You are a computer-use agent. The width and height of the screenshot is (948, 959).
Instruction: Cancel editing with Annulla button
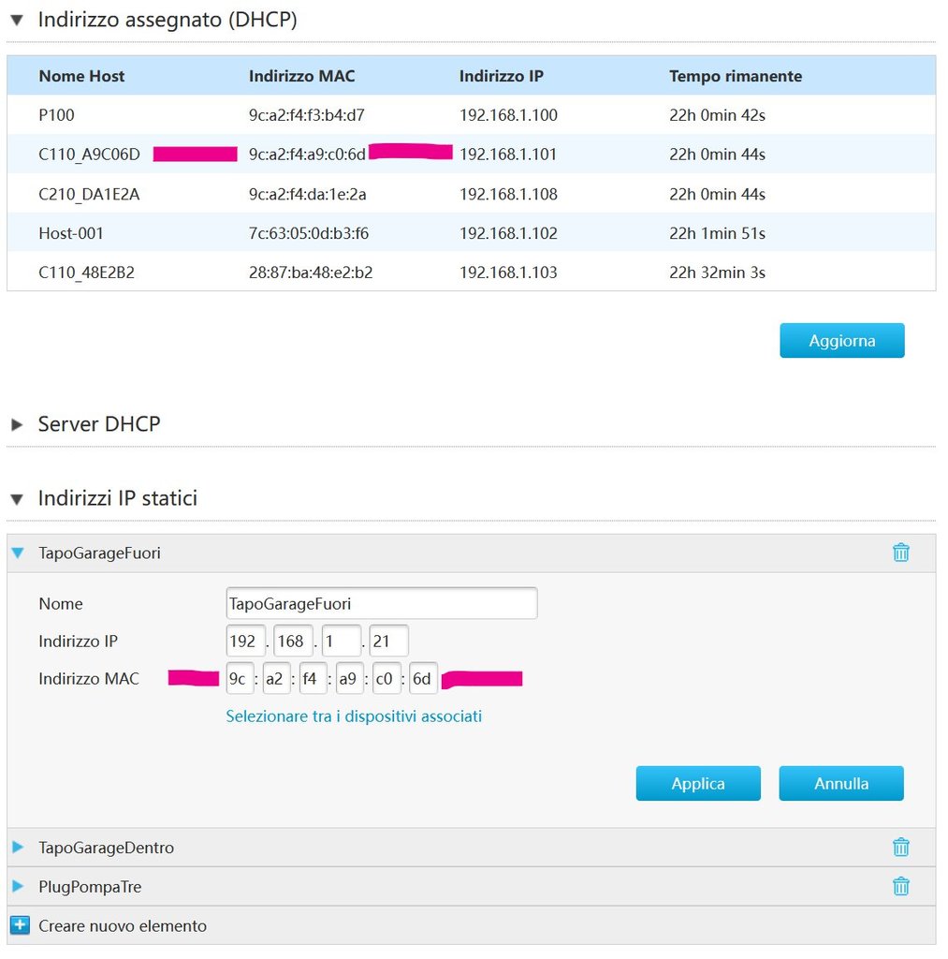pos(841,784)
